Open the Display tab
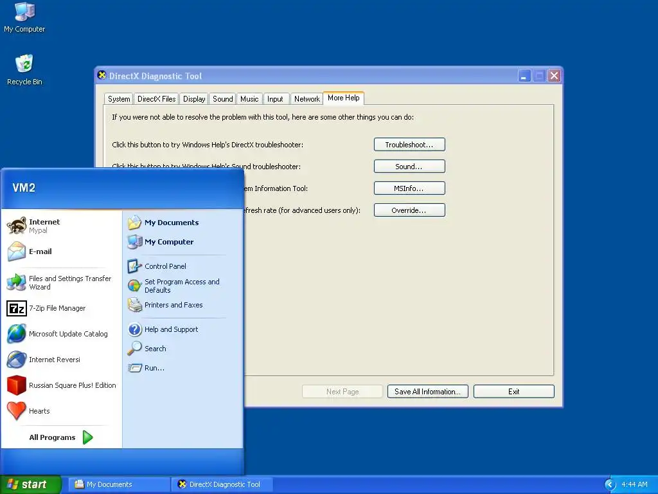Image resolution: width=658 pixels, height=494 pixels. coord(194,98)
